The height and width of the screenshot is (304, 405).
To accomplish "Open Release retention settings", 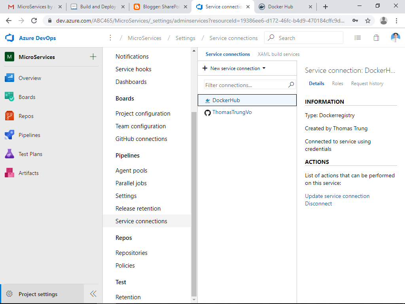I will pyautogui.click(x=138, y=208).
